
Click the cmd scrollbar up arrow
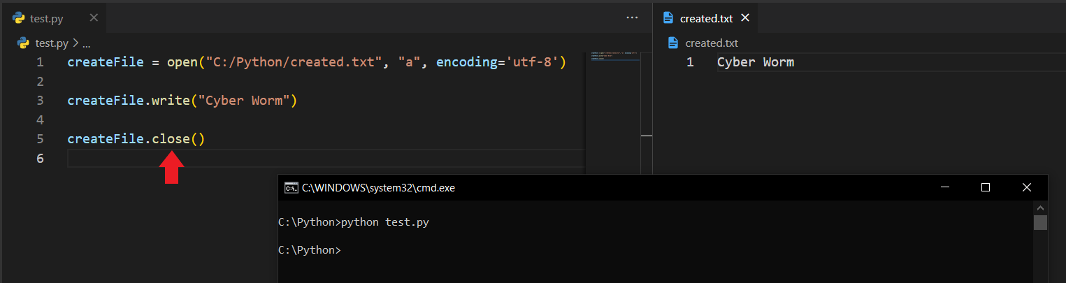(1040, 208)
